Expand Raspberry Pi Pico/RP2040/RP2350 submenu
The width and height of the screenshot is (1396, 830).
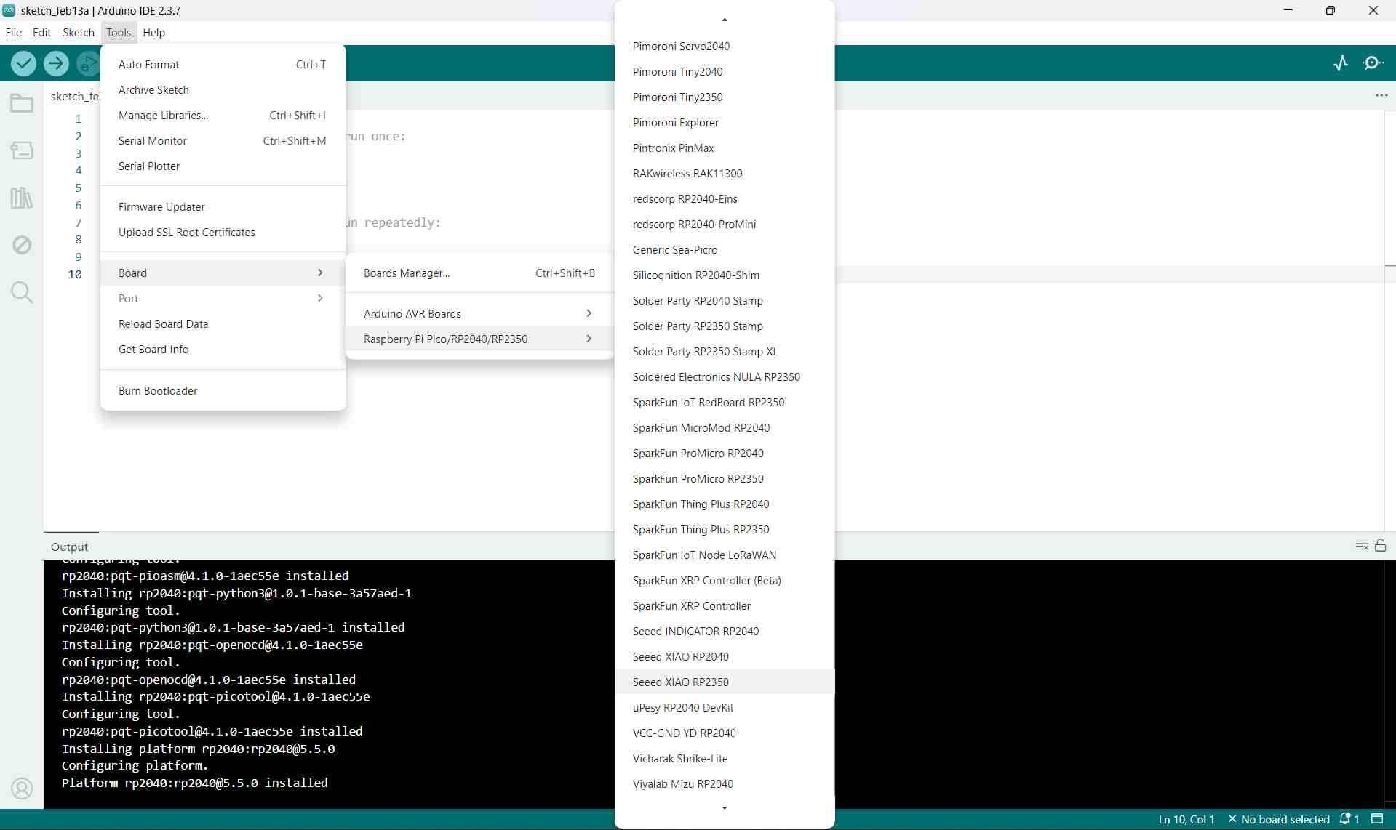tap(479, 339)
